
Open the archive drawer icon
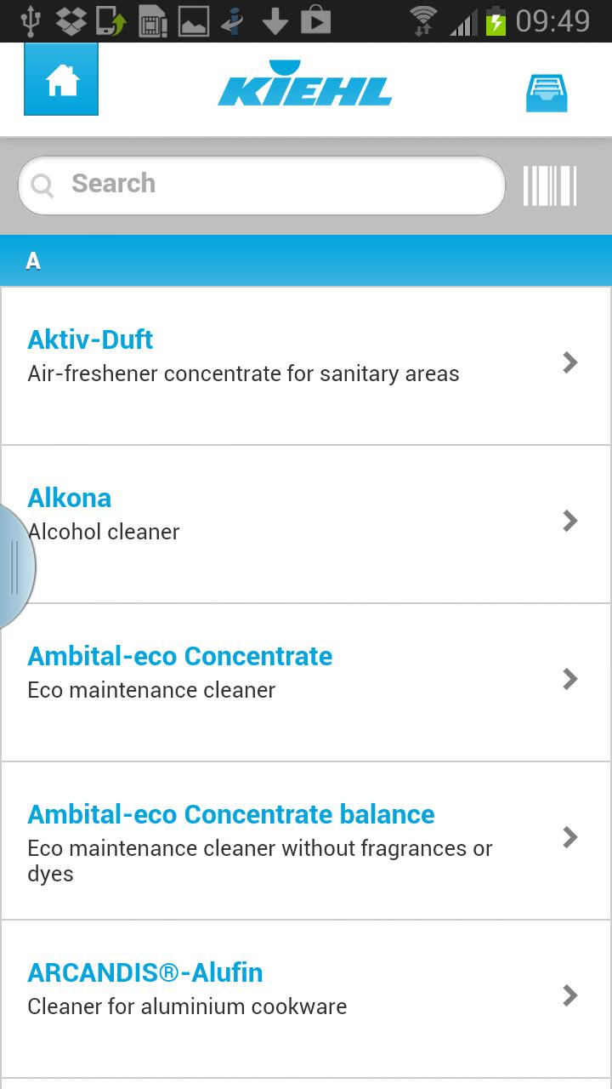coord(547,93)
